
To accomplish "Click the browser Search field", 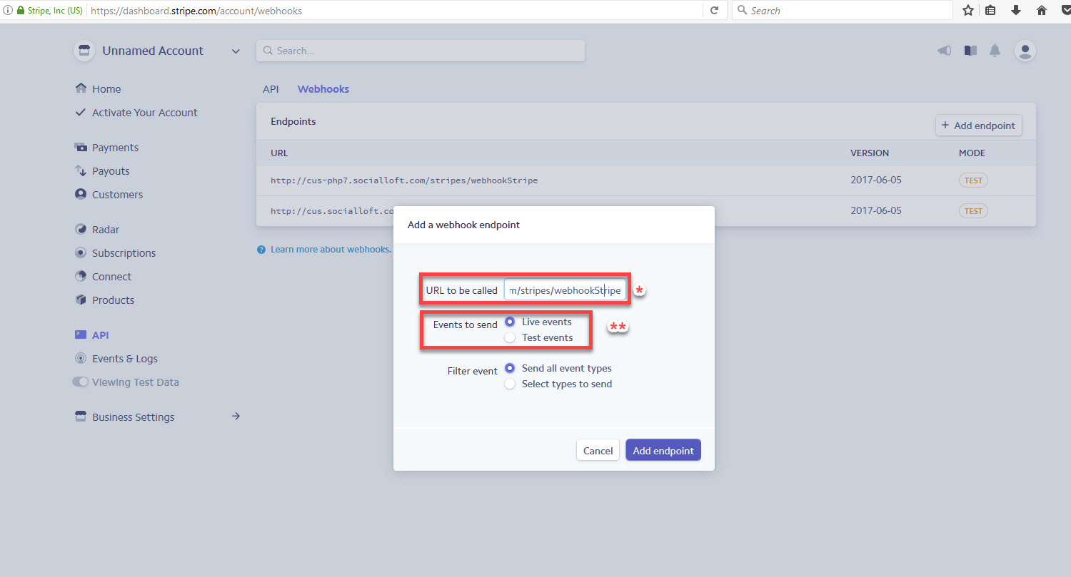I will coord(843,10).
